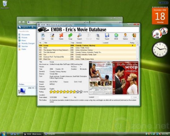
Task: Click the Public folder icon in Explorer
Action: (x=20, y=49)
